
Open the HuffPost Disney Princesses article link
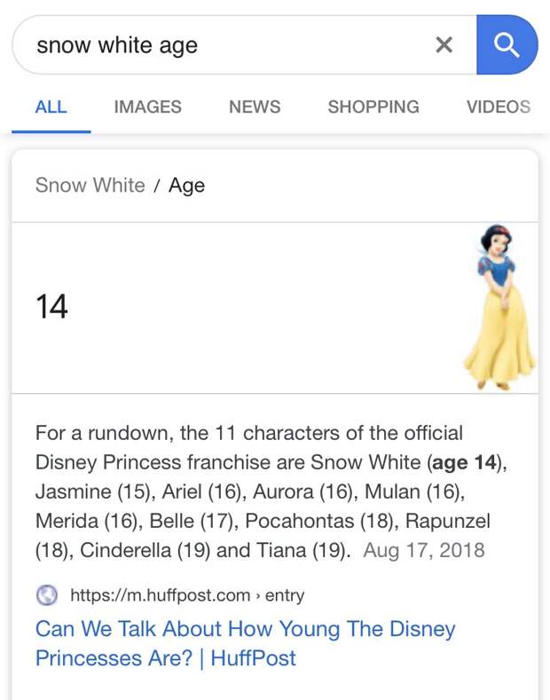pos(245,643)
